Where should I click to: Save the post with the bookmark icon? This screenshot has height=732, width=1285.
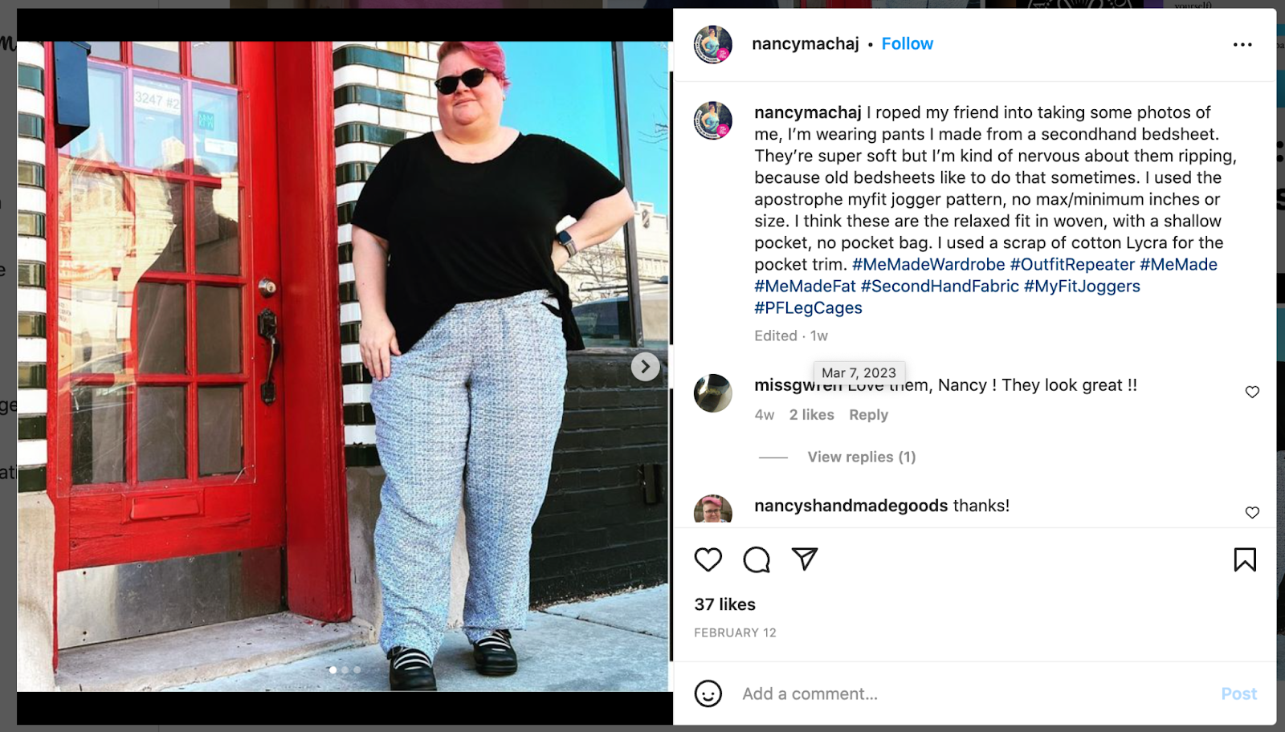(1245, 559)
